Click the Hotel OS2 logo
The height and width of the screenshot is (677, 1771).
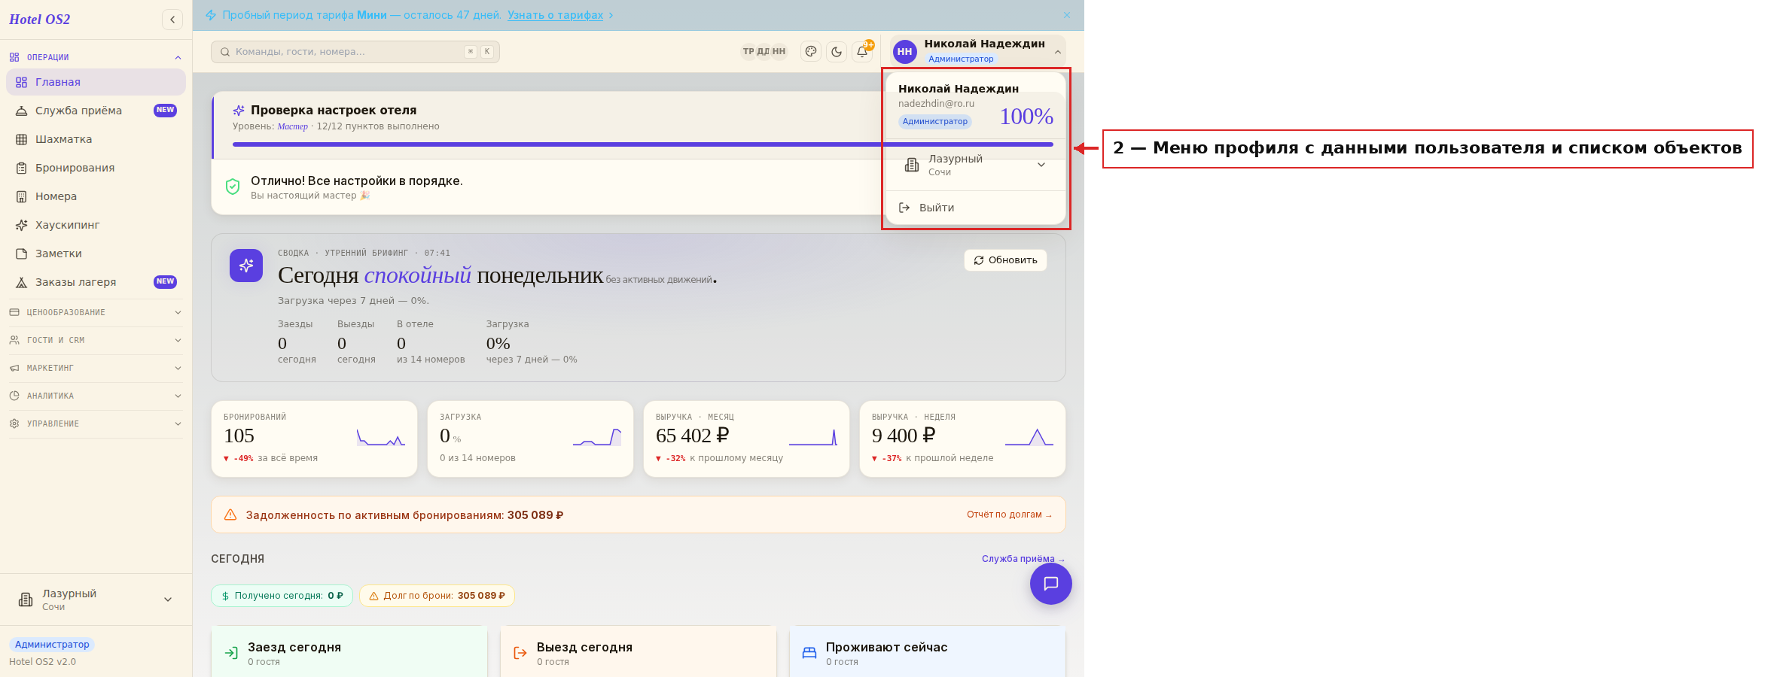[x=39, y=20]
